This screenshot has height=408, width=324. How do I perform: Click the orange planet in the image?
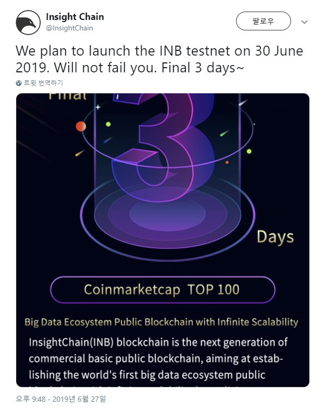coord(81,126)
